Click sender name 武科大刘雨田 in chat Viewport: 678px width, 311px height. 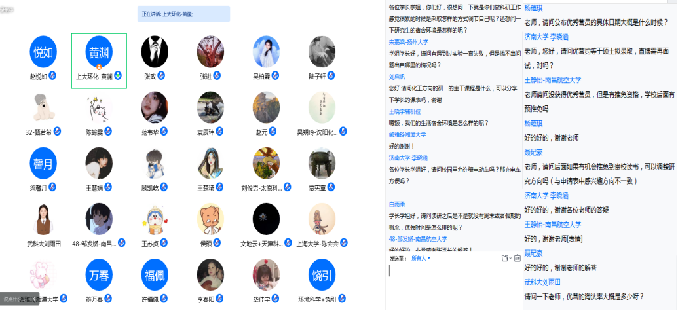click(x=542, y=282)
